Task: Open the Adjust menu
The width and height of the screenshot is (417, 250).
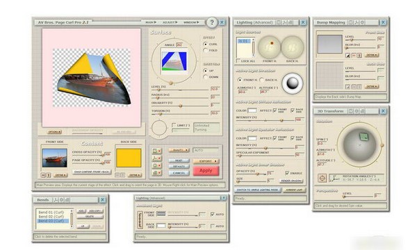Action: (170, 22)
